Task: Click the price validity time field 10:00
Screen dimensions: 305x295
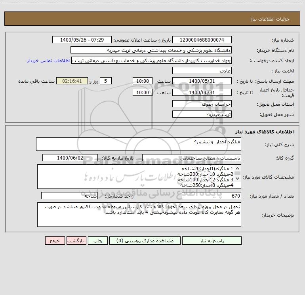Action: coord(142,92)
